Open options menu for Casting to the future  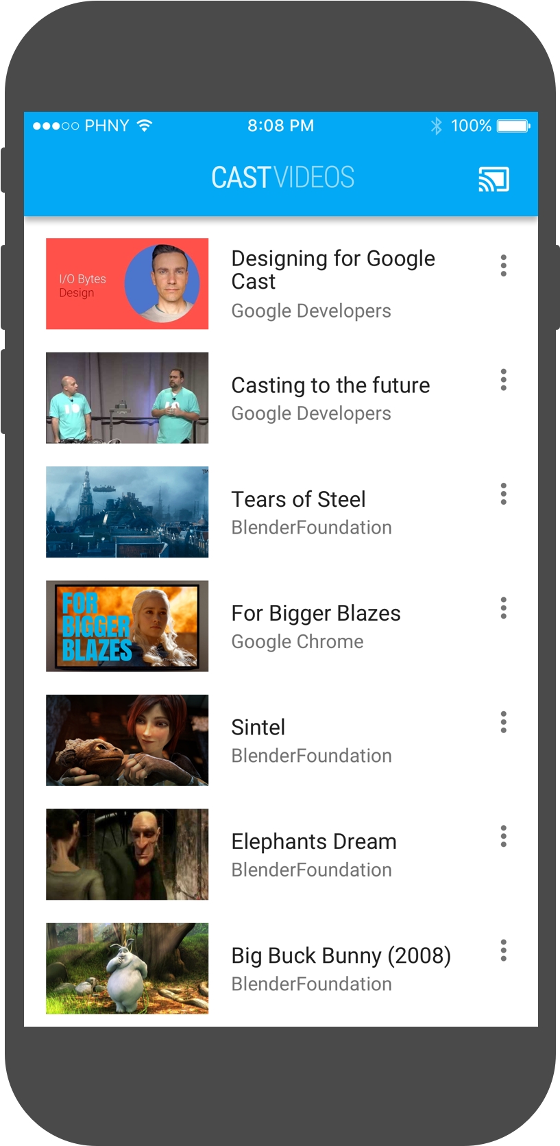tap(503, 380)
